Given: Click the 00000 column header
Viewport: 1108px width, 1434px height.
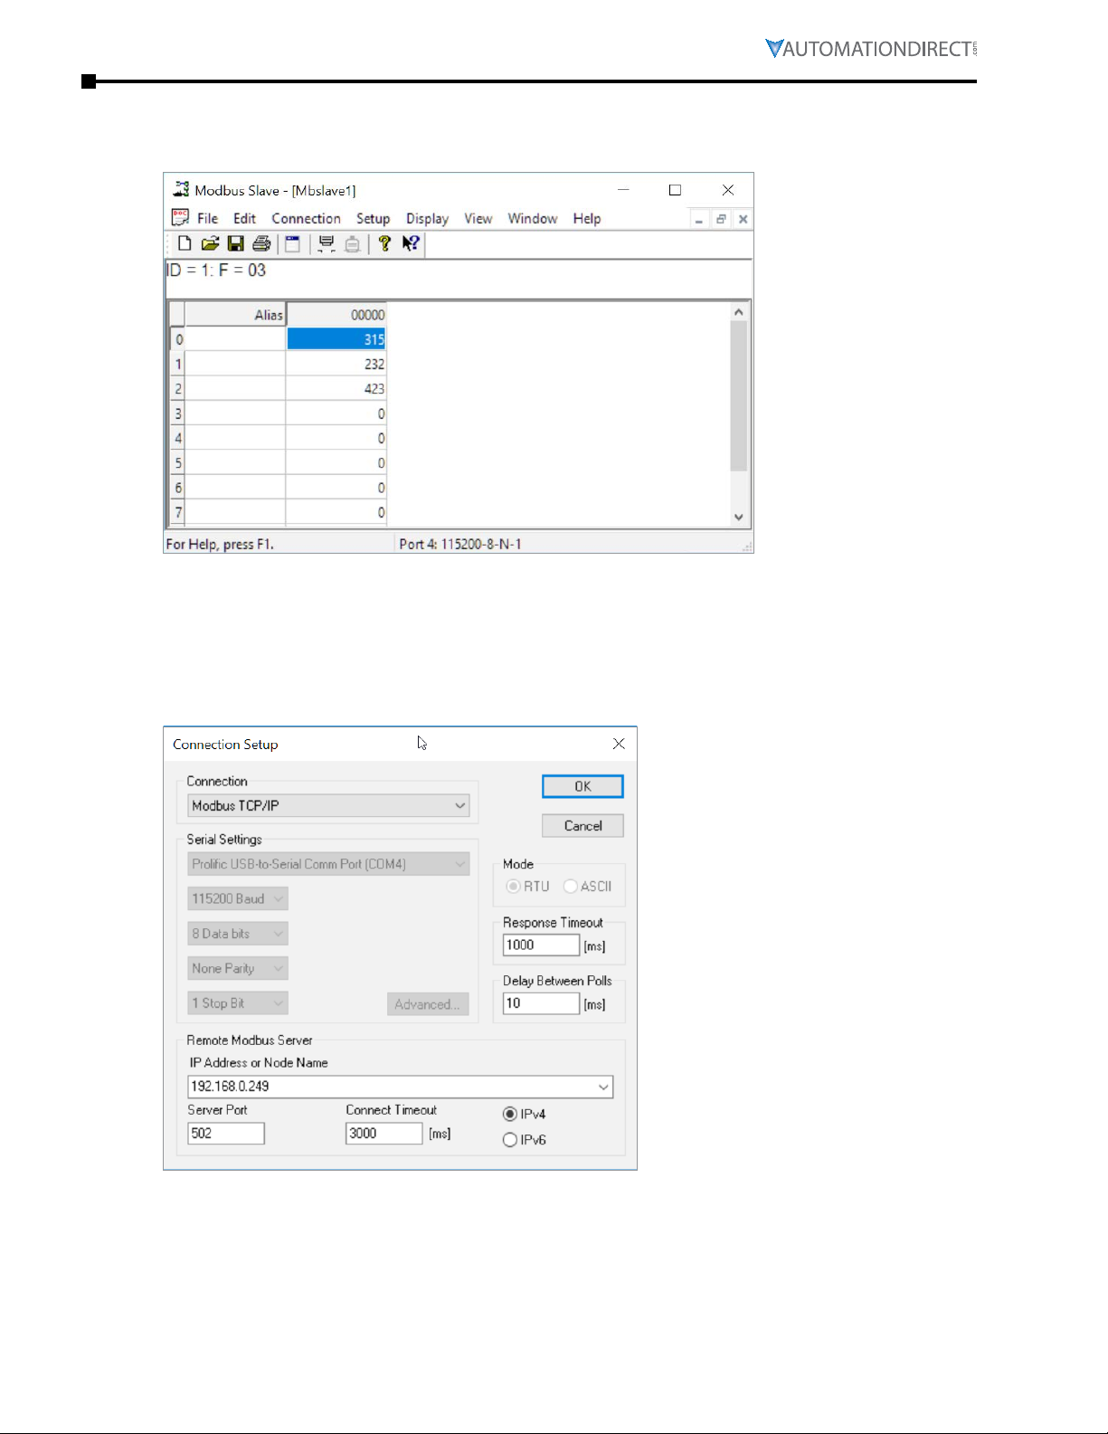Looking at the screenshot, I should click(x=336, y=315).
